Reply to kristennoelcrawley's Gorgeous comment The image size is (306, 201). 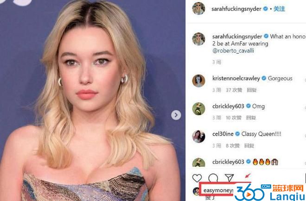[252, 90]
